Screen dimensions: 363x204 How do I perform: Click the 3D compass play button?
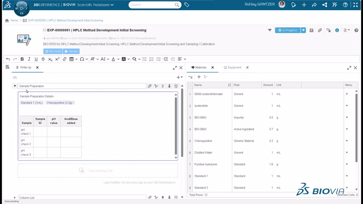[x=22, y=8]
